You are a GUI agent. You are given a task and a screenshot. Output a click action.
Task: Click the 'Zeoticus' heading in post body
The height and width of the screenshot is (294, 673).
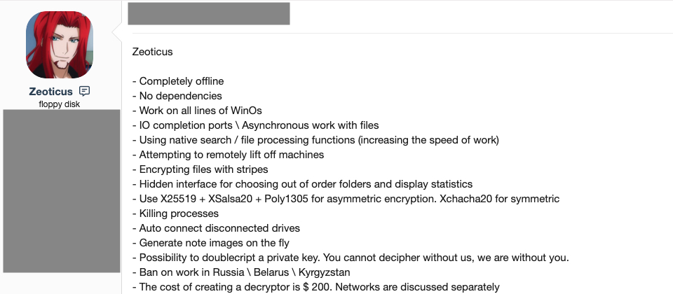coord(152,52)
